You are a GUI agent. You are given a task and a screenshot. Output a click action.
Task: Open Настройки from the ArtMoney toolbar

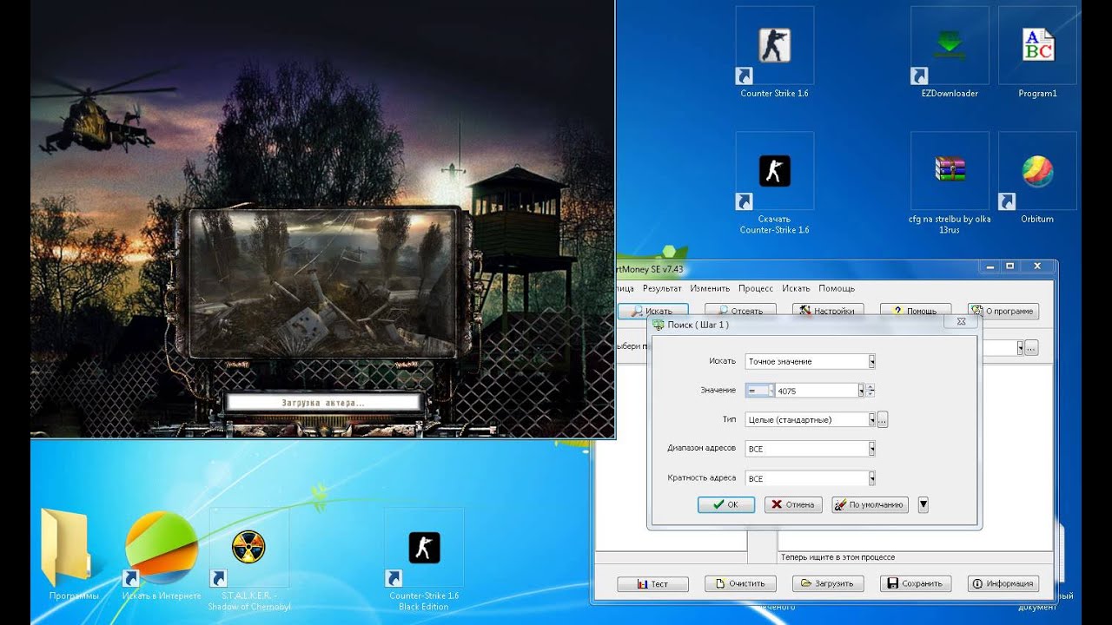click(x=828, y=311)
